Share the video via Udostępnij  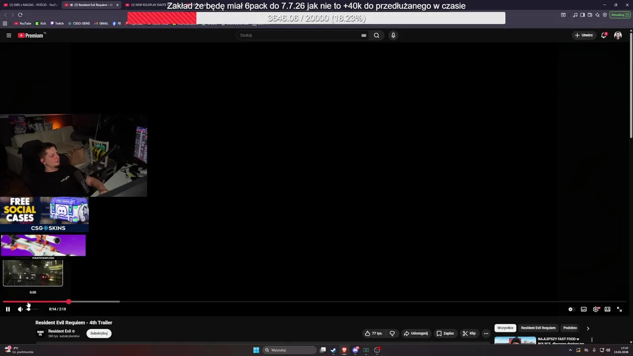tap(416, 333)
